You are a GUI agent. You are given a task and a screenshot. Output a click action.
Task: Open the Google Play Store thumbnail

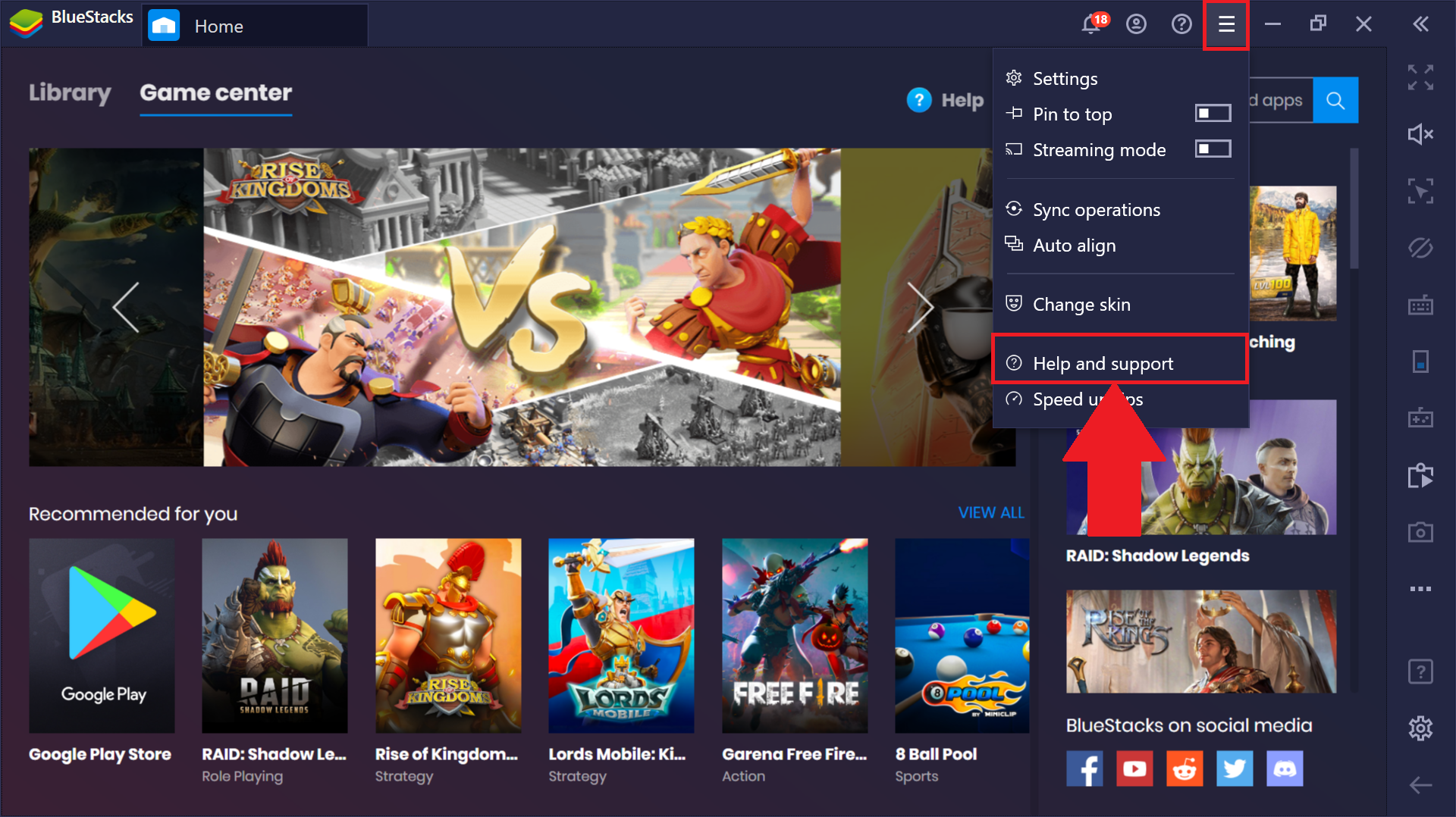tap(101, 635)
